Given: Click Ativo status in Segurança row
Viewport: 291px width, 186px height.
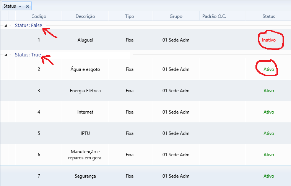Looking at the screenshot, I should click(x=269, y=176).
